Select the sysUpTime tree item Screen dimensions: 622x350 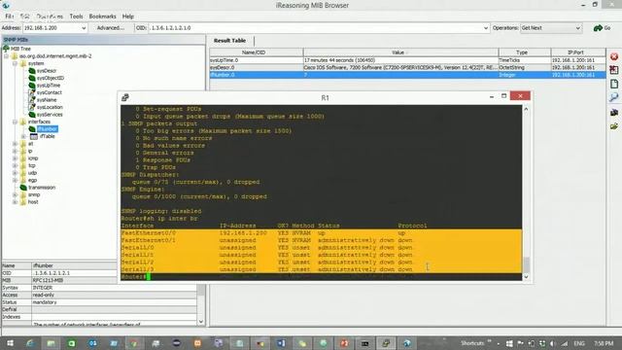[x=49, y=86]
